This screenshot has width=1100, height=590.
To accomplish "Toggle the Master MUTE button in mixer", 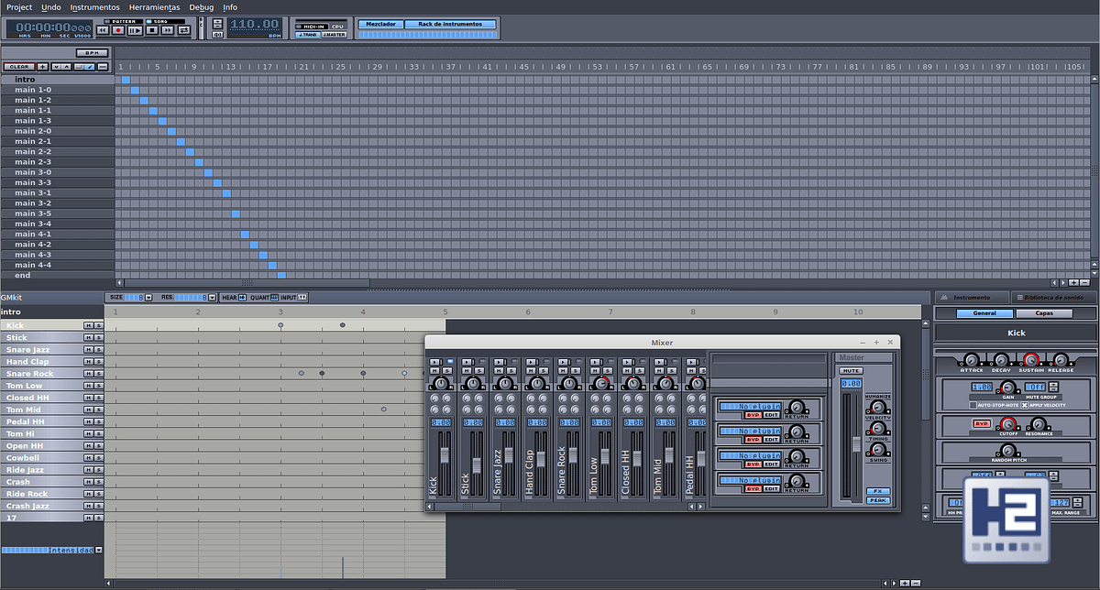I will coord(852,370).
